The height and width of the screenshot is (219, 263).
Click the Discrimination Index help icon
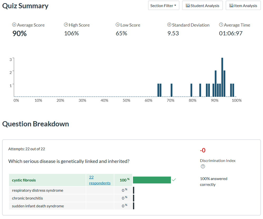(x=203, y=166)
